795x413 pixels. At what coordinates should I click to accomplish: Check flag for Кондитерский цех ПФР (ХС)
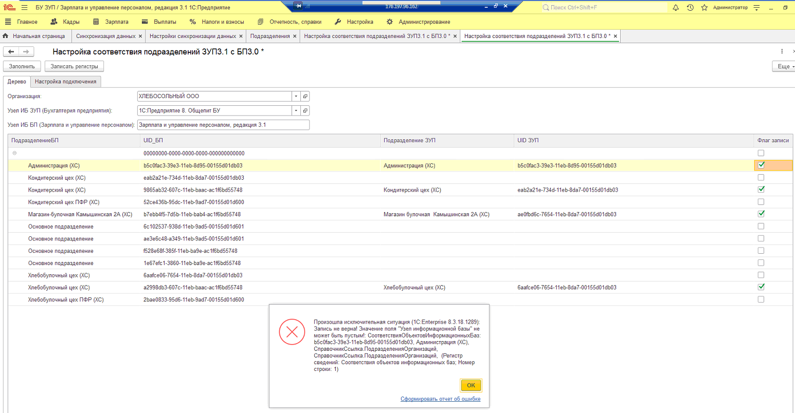761,202
